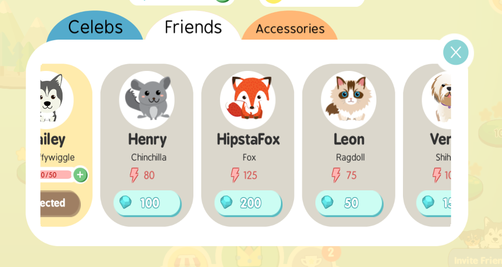Purchase HipstaFox for 200 gems
The image size is (502, 267).
[x=248, y=203]
